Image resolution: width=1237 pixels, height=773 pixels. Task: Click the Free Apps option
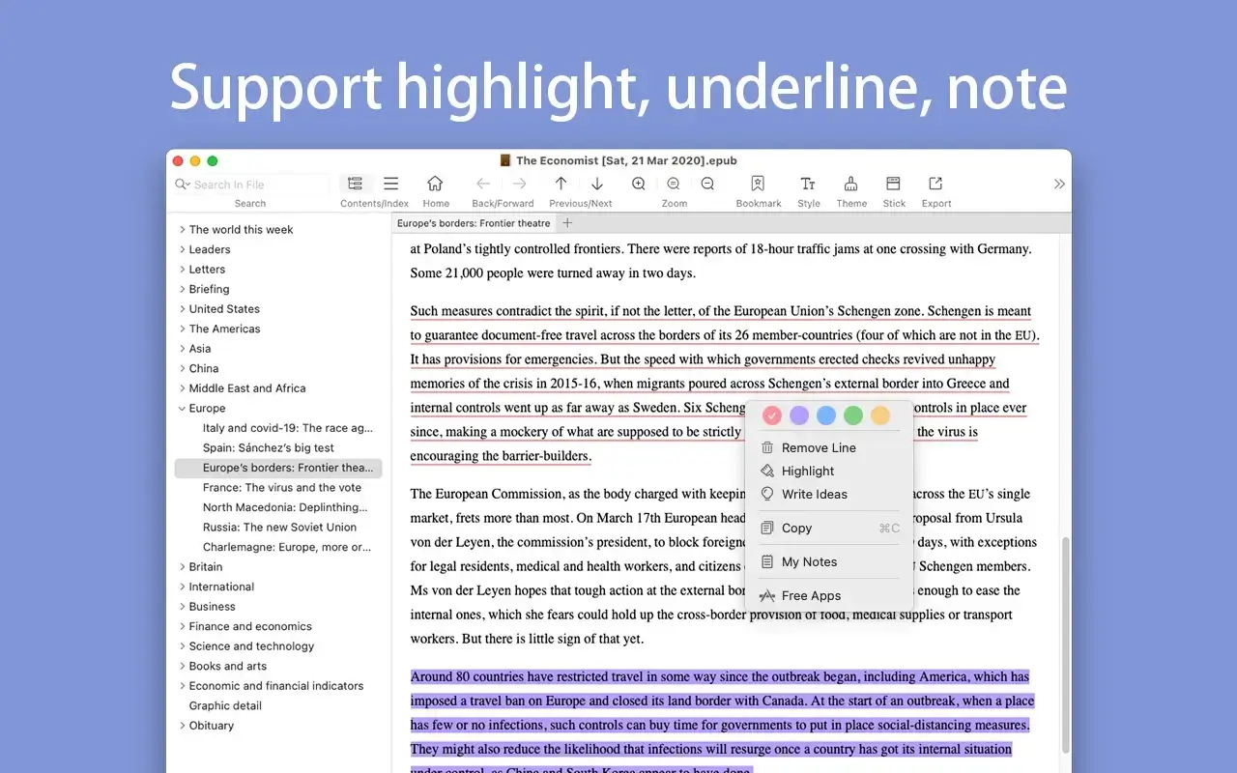point(811,595)
